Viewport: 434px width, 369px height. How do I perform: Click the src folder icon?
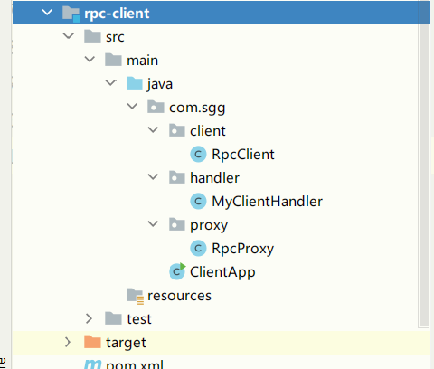pos(92,36)
